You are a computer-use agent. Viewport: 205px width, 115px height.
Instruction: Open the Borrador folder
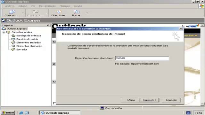click(22, 50)
